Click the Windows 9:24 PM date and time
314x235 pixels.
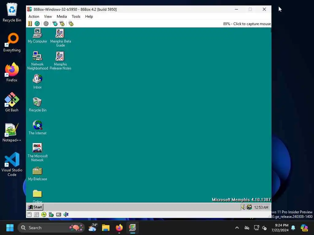point(280,228)
